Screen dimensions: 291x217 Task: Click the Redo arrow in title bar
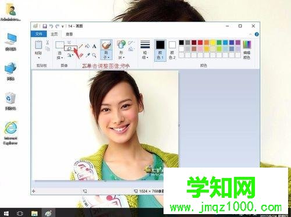57,26
